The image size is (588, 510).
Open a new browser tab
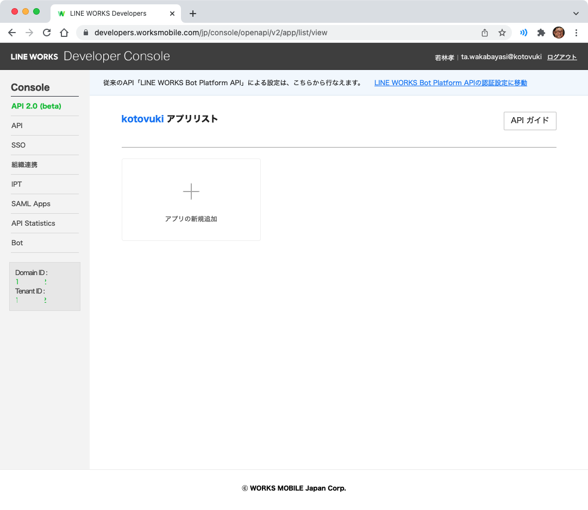tap(193, 14)
